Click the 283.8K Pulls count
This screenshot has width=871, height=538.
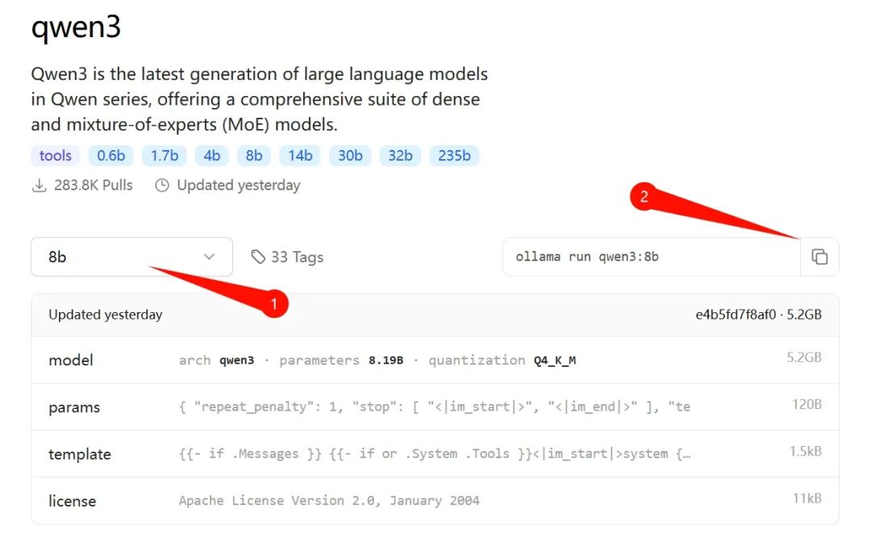[x=94, y=185]
